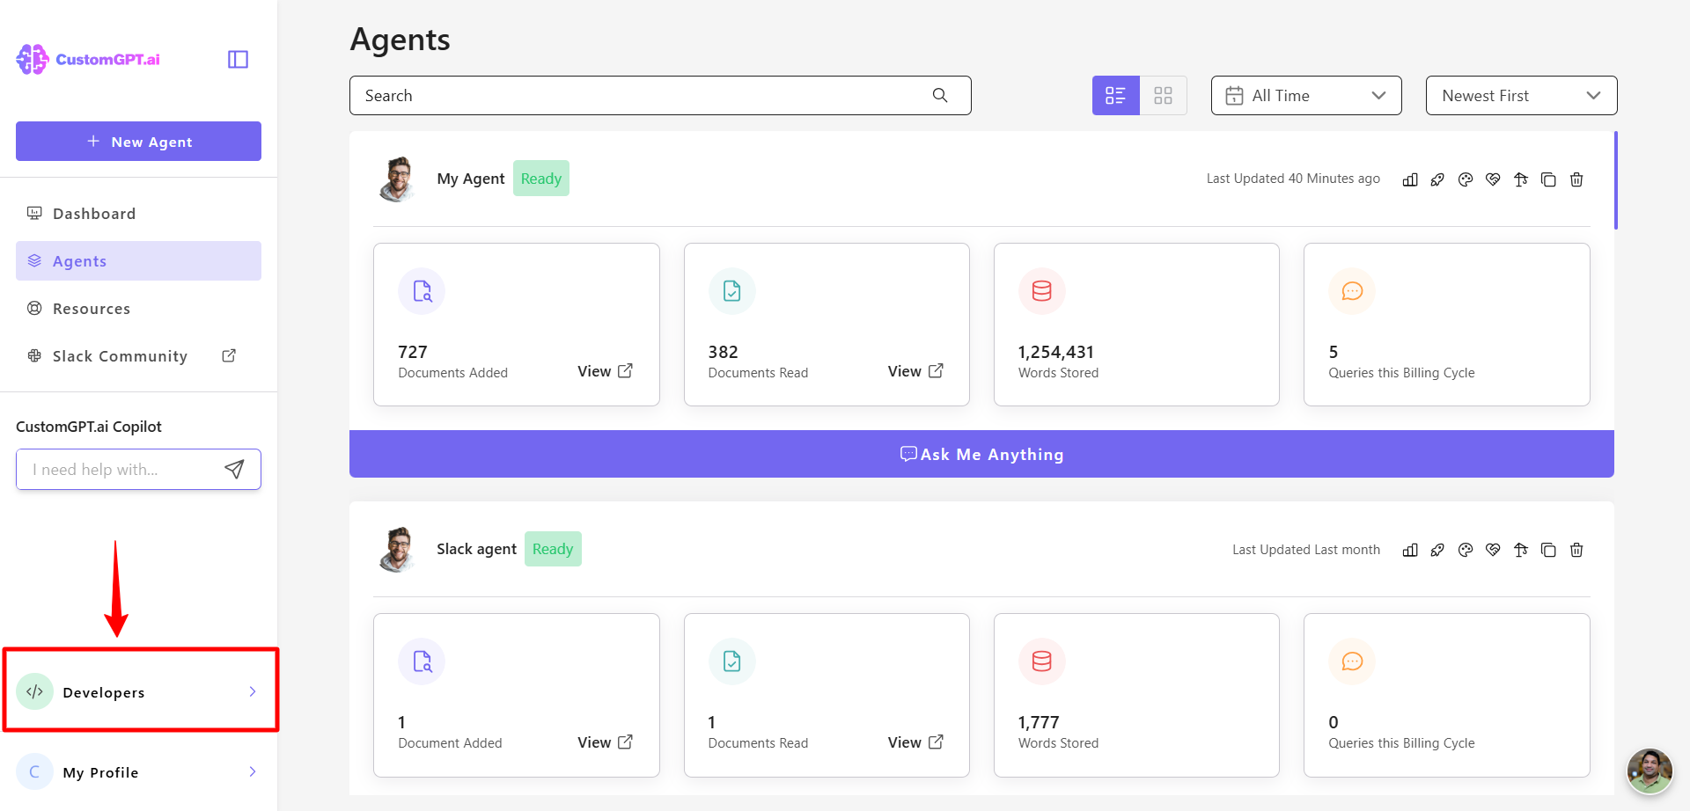Go to Dashboard in sidebar

point(138,214)
